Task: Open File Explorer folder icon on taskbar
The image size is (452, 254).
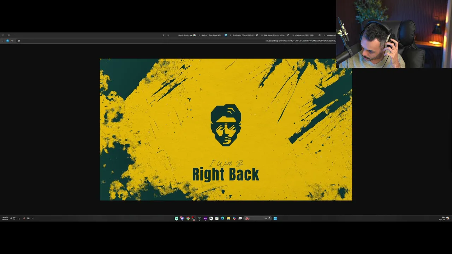Action: click(228, 218)
